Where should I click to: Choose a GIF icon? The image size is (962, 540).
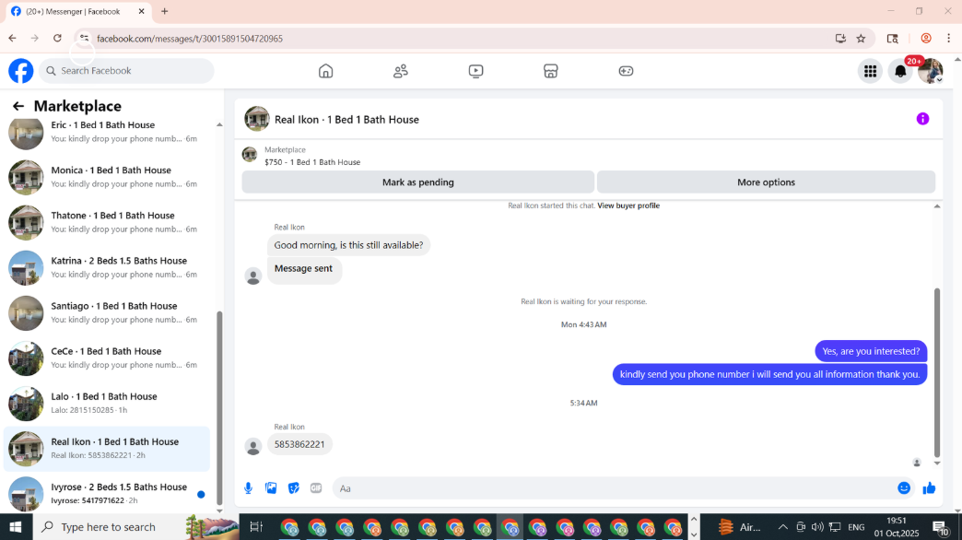pos(316,488)
